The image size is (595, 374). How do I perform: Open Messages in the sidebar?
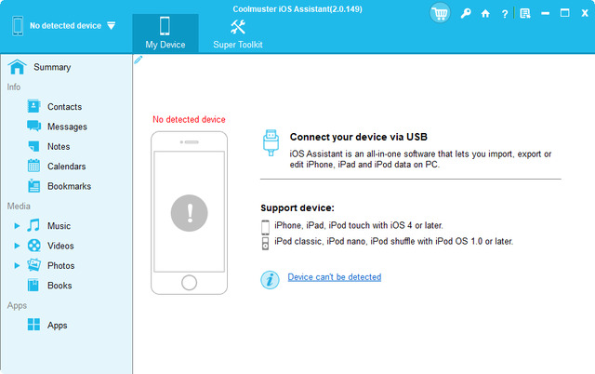click(x=67, y=127)
